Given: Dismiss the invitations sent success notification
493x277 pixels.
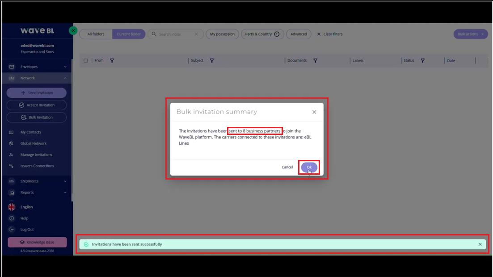Looking at the screenshot, I should point(480,244).
